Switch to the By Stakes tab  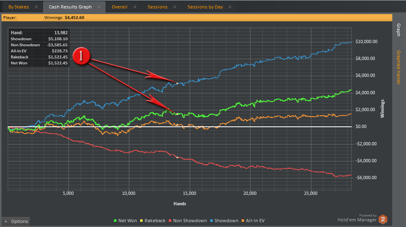(x=19, y=7)
